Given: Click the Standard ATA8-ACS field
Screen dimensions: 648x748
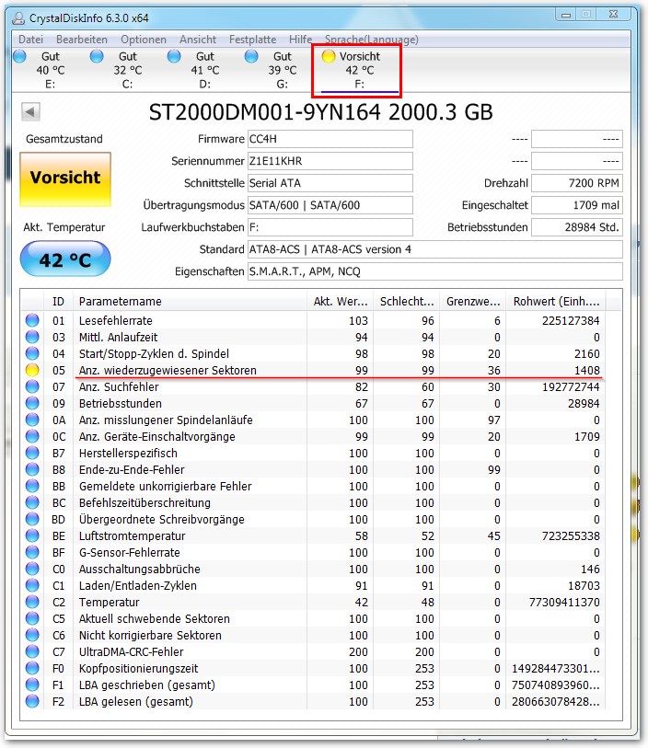Looking at the screenshot, I should click(435, 249).
